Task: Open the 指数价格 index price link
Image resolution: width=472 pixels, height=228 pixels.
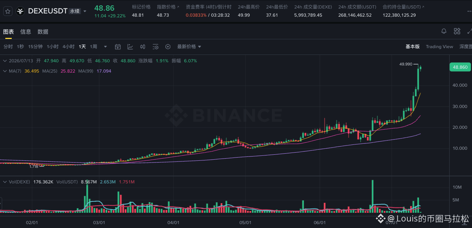Action: (168, 7)
